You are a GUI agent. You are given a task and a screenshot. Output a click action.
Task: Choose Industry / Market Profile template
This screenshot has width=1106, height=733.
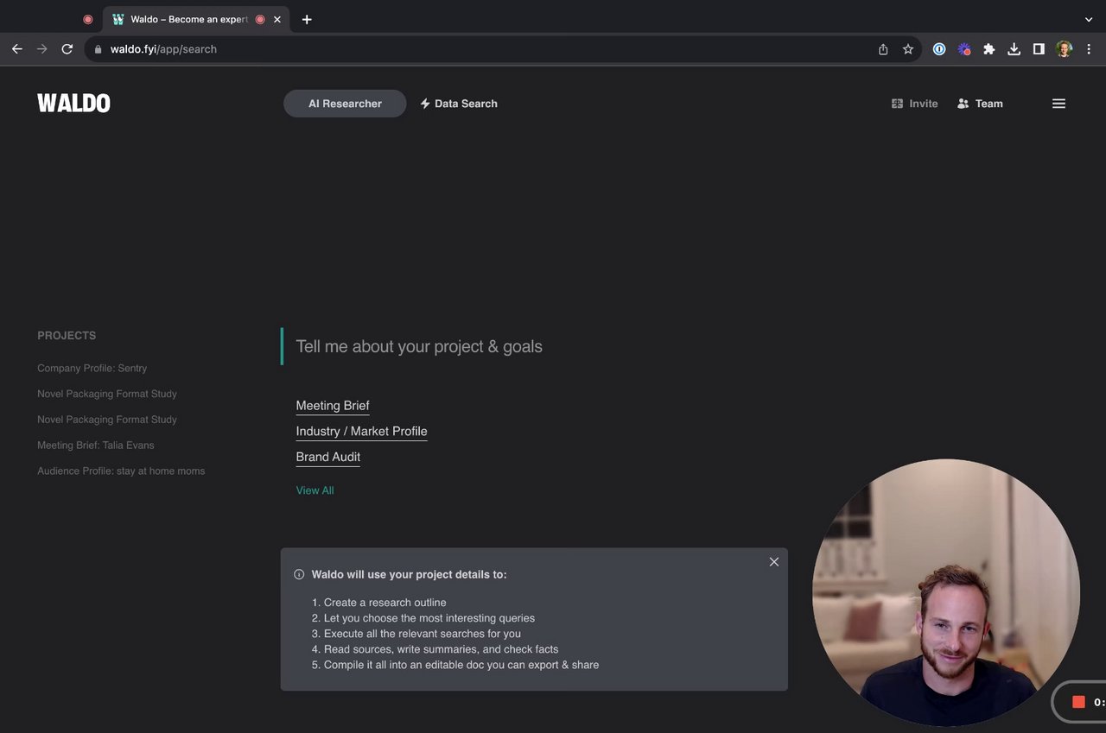pyautogui.click(x=361, y=432)
